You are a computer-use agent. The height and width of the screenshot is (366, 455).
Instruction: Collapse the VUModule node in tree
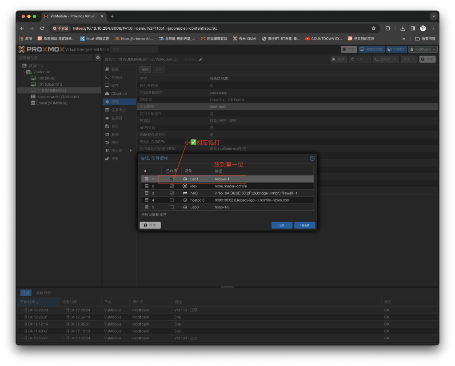point(24,72)
